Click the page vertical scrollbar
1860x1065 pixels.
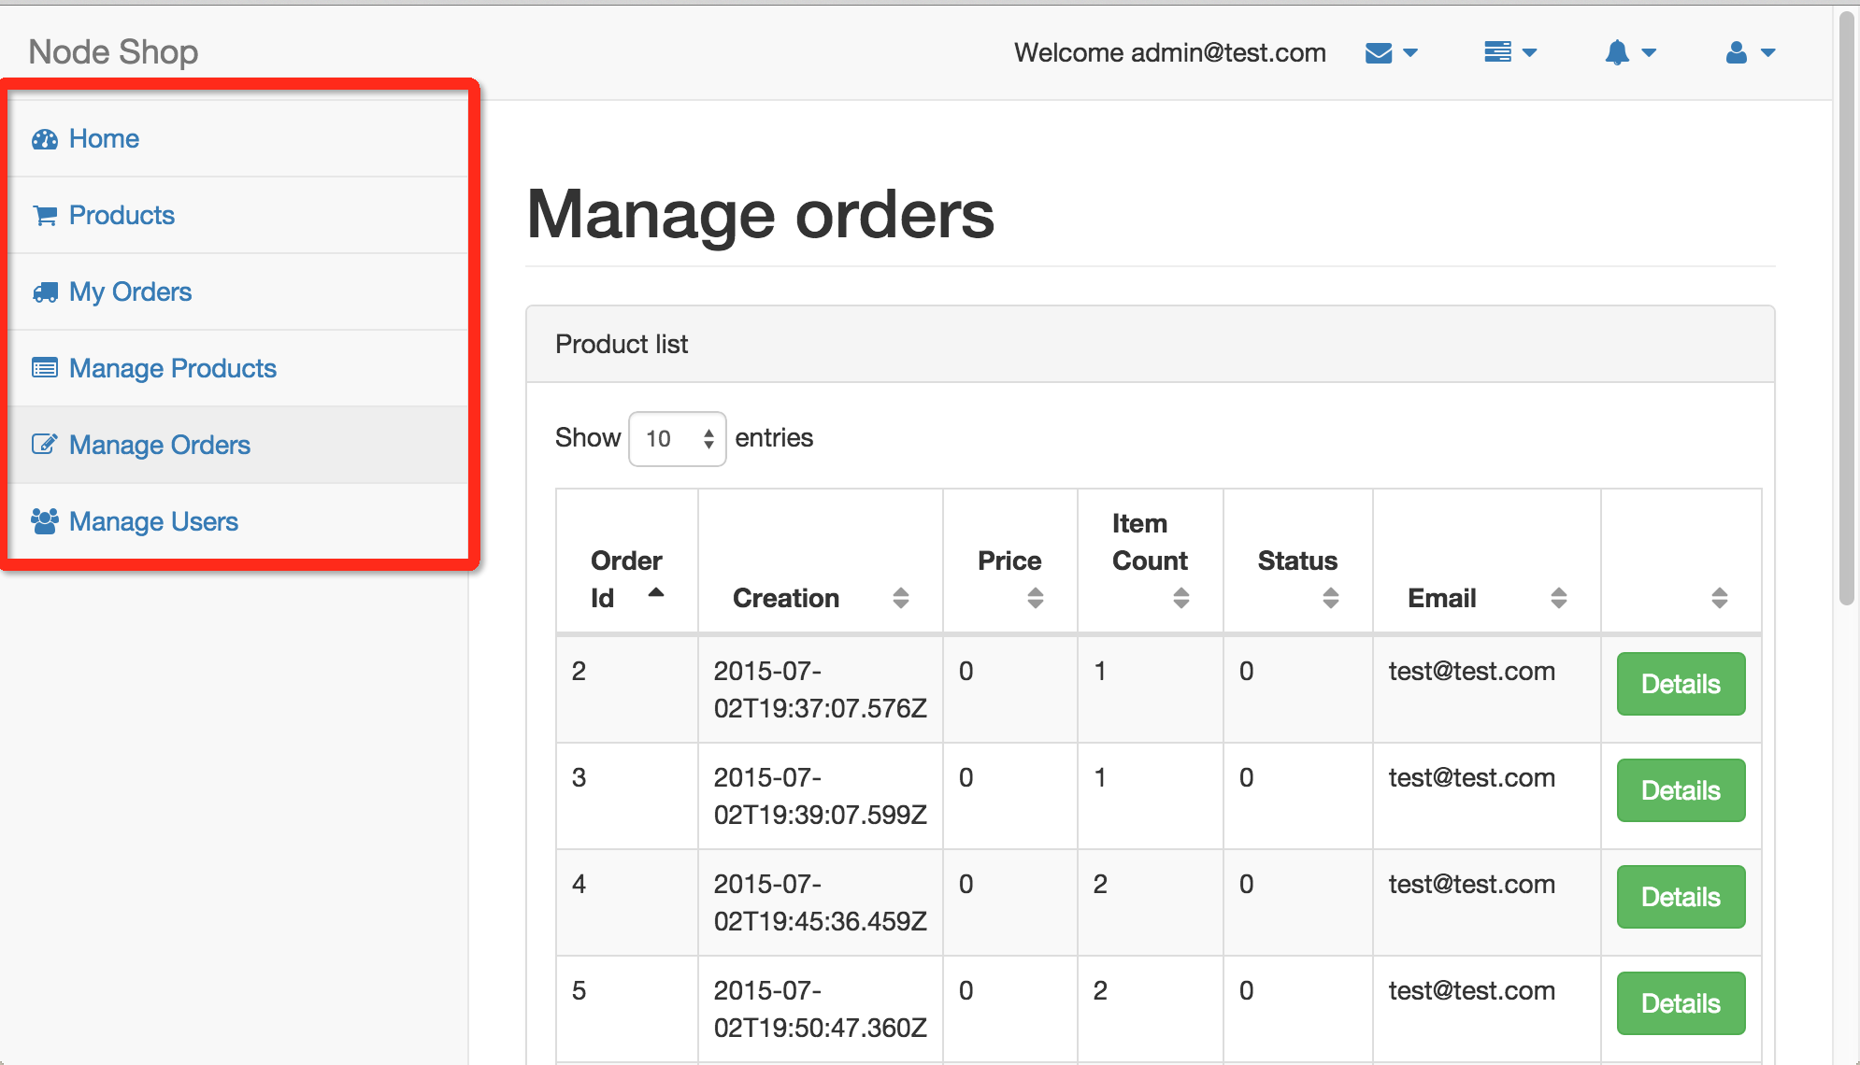1846,308
